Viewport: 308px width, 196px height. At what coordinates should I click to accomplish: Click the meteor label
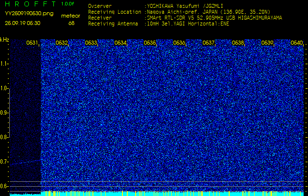71,16
